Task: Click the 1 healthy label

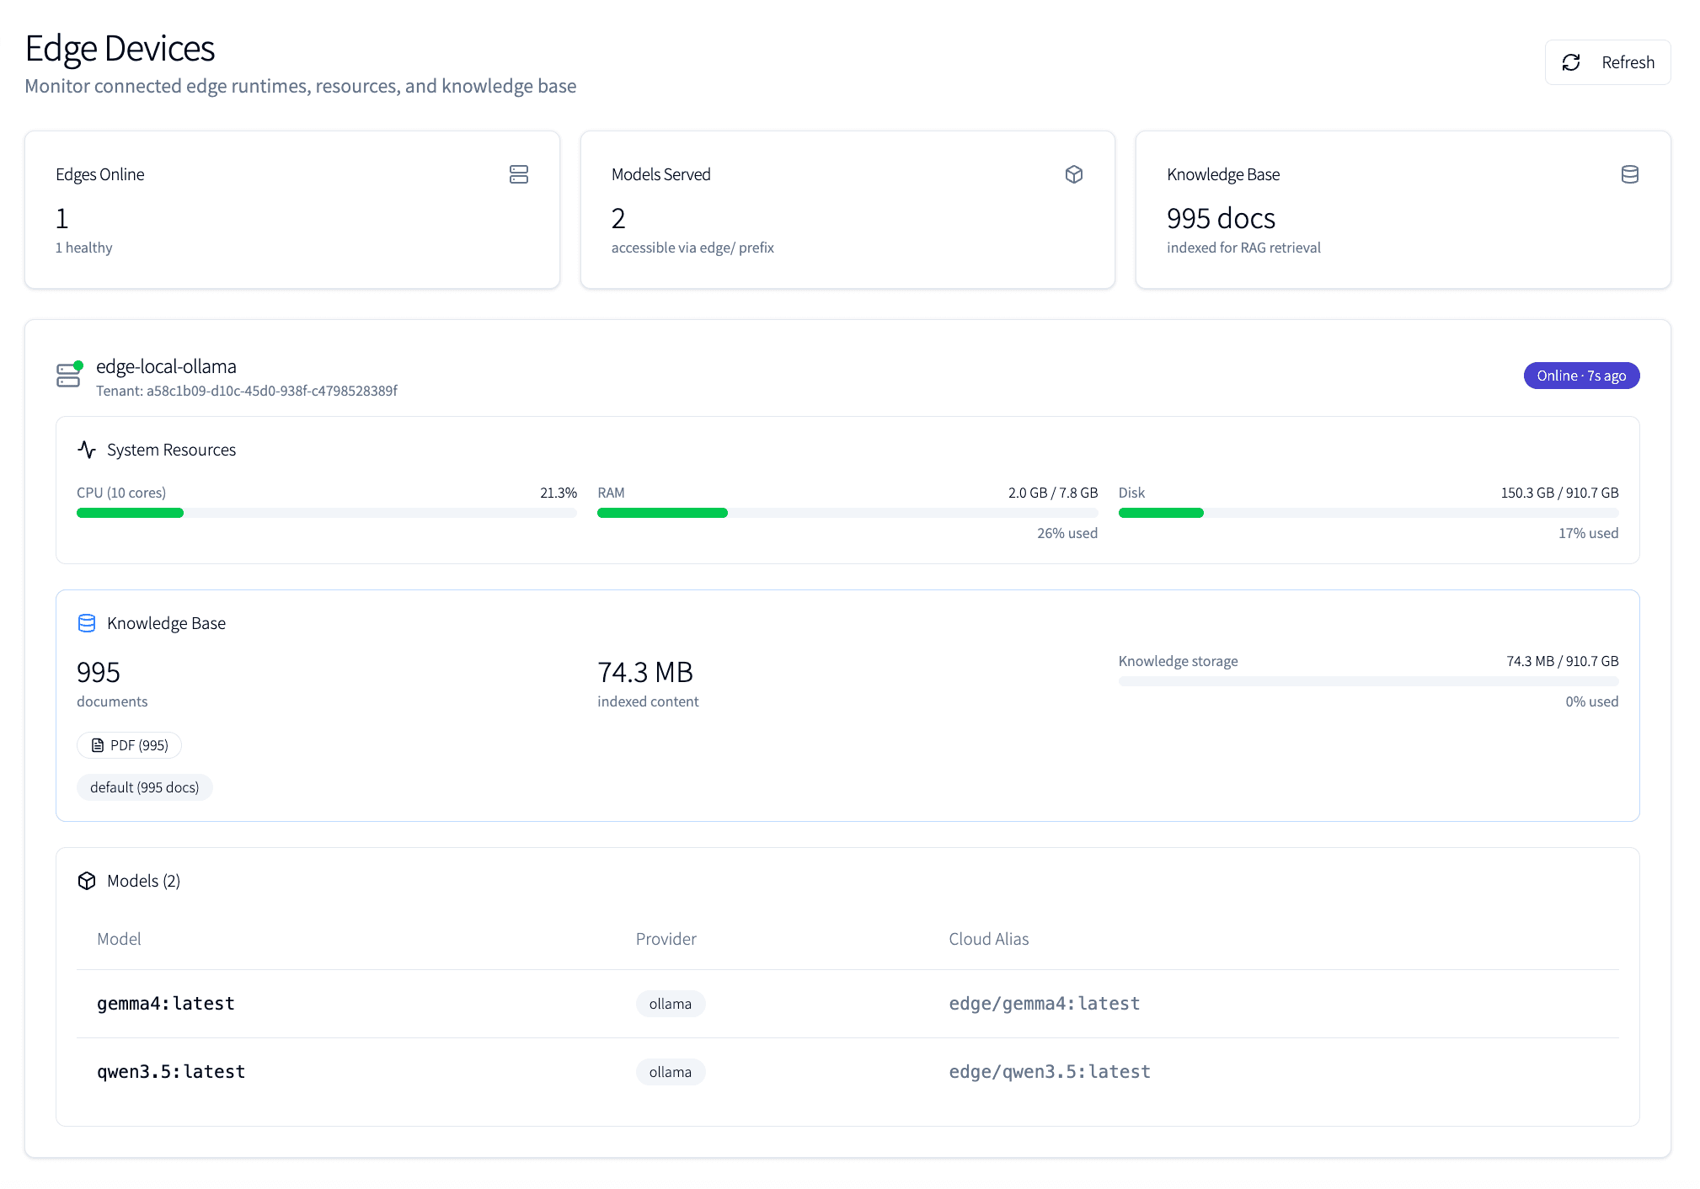Action: [84, 248]
